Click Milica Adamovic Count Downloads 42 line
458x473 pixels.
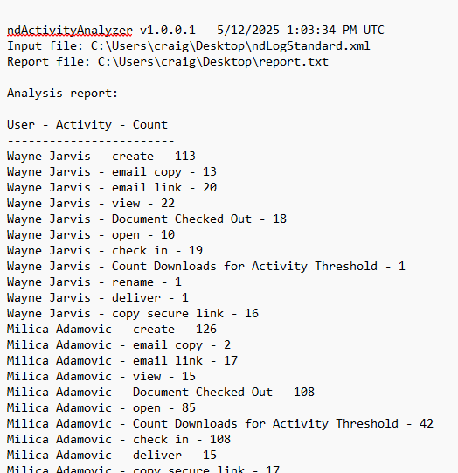220,423
